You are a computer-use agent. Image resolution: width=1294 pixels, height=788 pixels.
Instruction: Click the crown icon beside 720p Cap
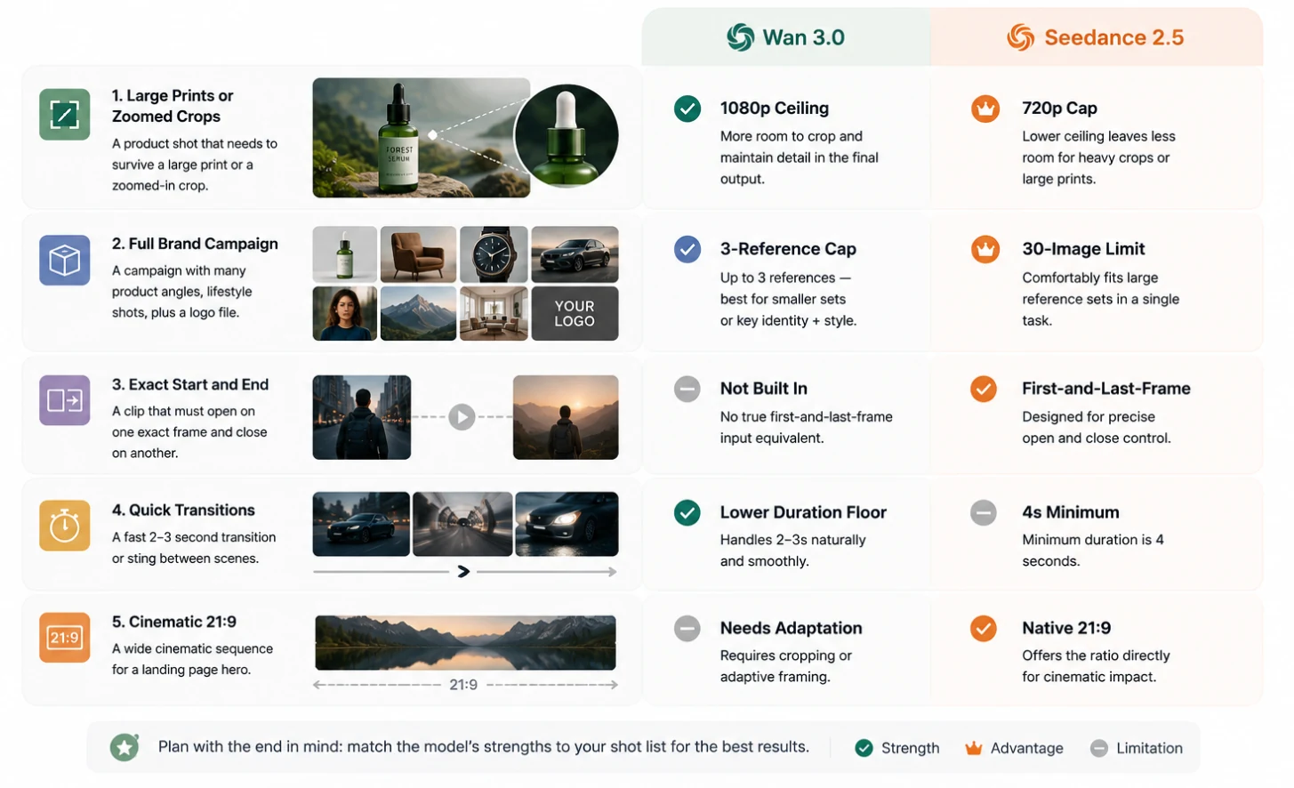[985, 109]
